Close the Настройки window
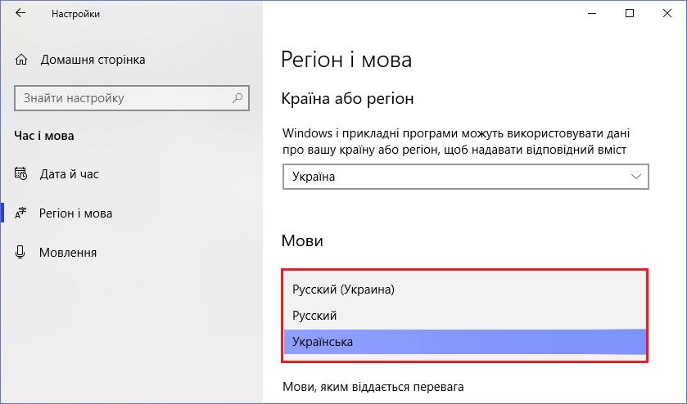 (x=667, y=14)
